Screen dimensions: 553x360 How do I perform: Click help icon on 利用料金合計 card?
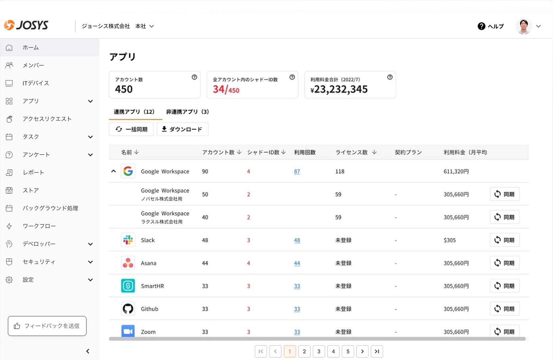pos(390,77)
